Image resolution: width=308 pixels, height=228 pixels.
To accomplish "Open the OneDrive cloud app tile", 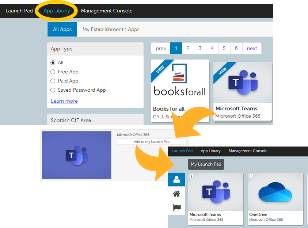I will [275, 199].
